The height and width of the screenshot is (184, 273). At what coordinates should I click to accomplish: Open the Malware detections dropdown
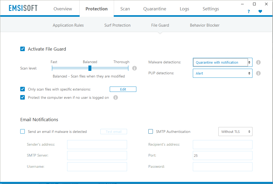(x=222, y=62)
